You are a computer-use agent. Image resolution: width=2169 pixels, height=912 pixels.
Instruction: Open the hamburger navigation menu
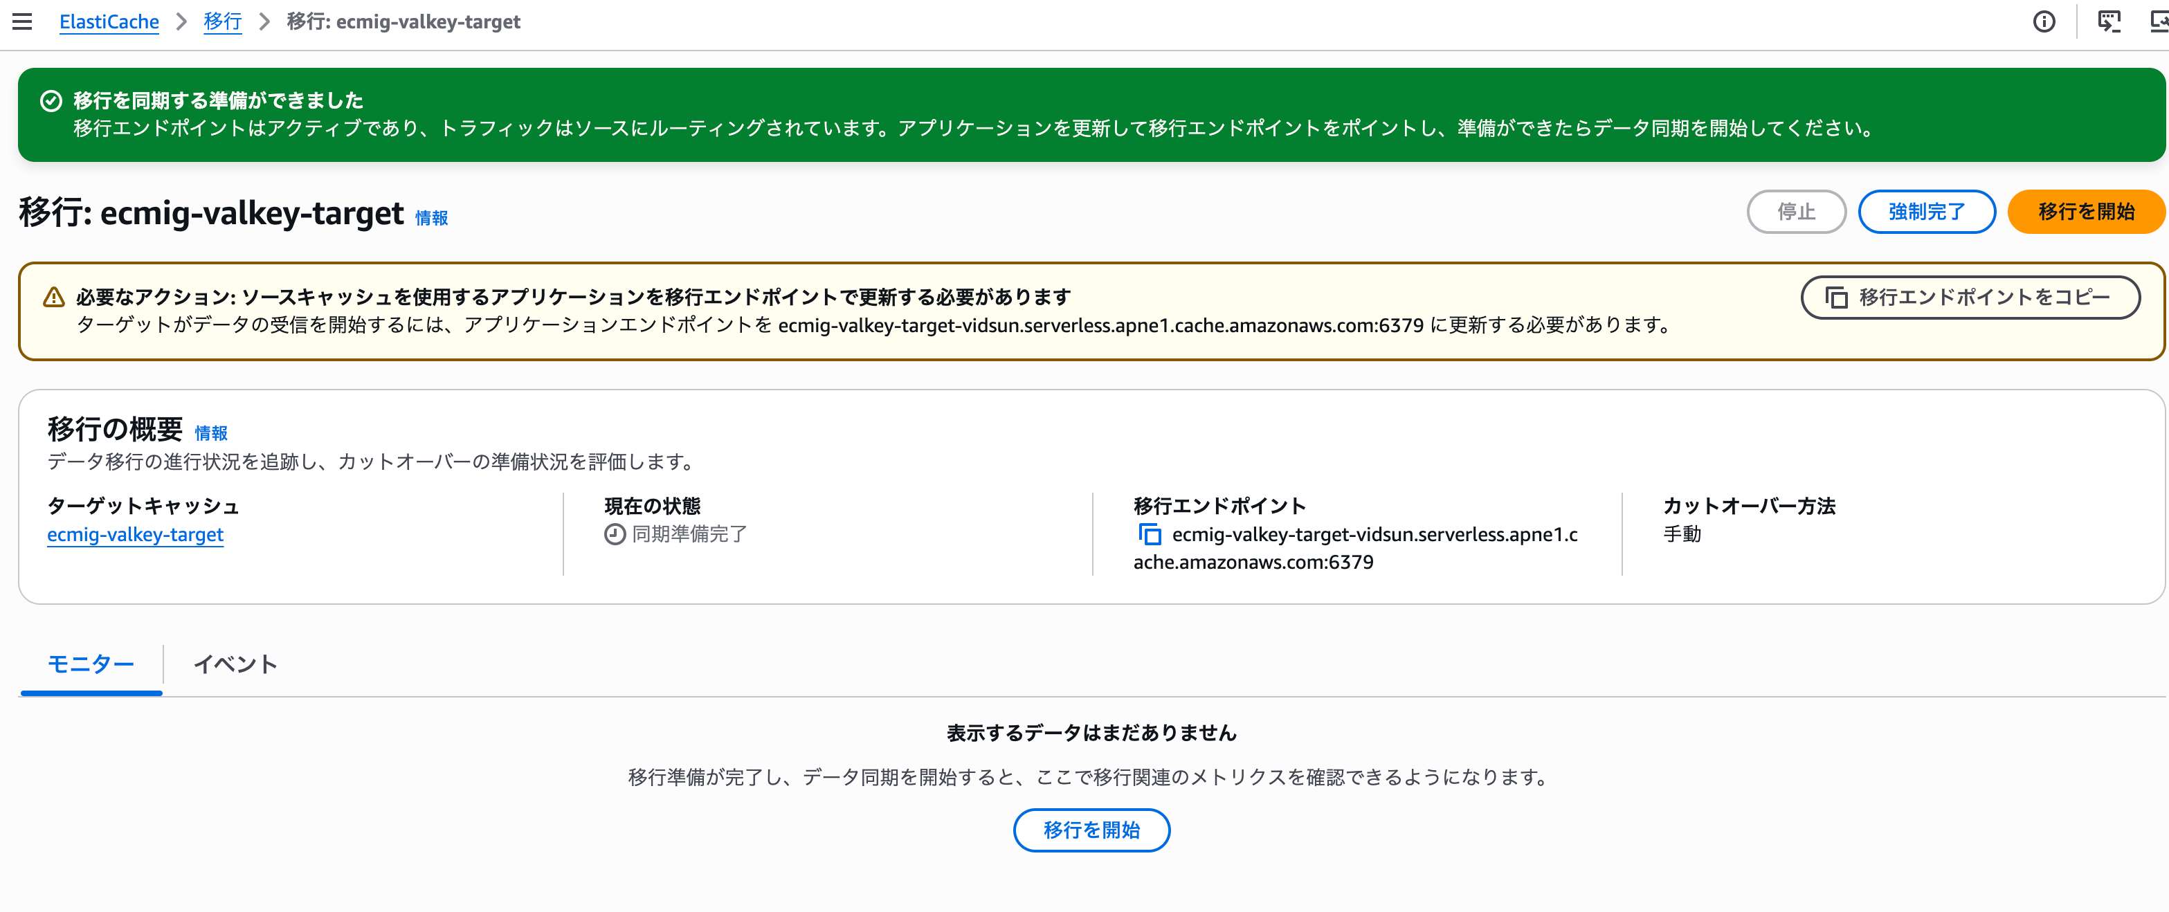click(x=23, y=21)
